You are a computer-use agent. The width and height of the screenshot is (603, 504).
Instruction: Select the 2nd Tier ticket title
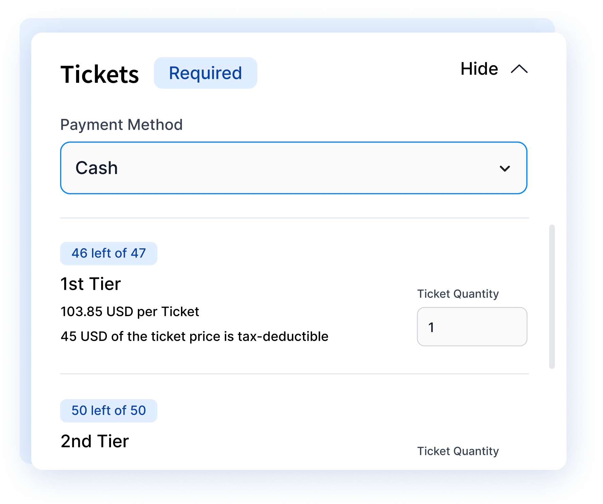point(95,441)
